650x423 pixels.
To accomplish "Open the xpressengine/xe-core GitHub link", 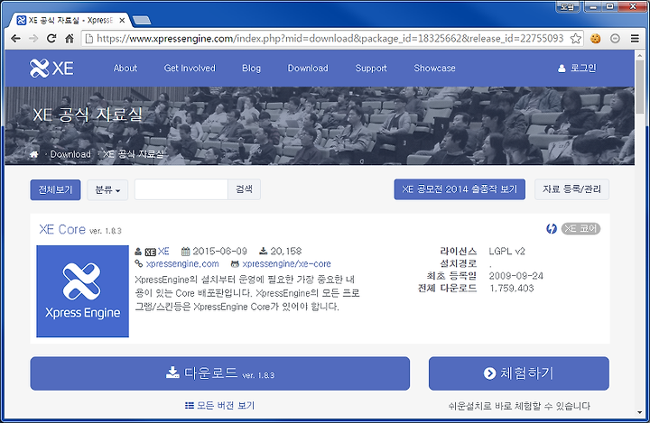I will pos(286,264).
